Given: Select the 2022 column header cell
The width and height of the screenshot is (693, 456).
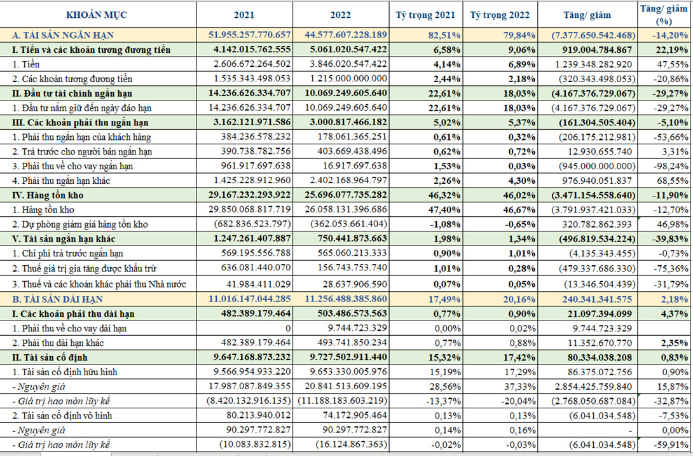Looking at the screenshot, I should [x=341, y=14].
